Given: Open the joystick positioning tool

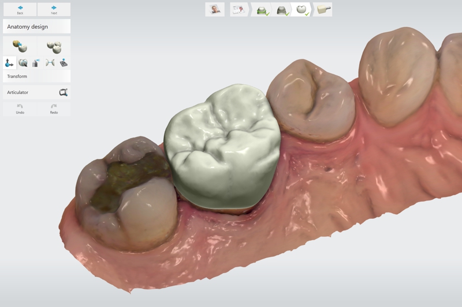Looking at the screenshot, I should (x=64, y=63).
